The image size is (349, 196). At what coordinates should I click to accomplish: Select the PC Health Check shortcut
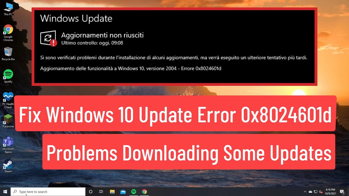click(8, 100)
